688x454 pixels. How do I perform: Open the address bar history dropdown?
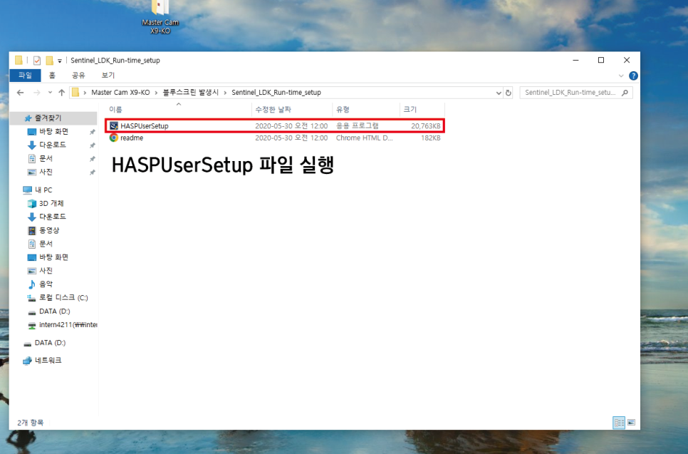pyautogui.click(x=499, y=93)
